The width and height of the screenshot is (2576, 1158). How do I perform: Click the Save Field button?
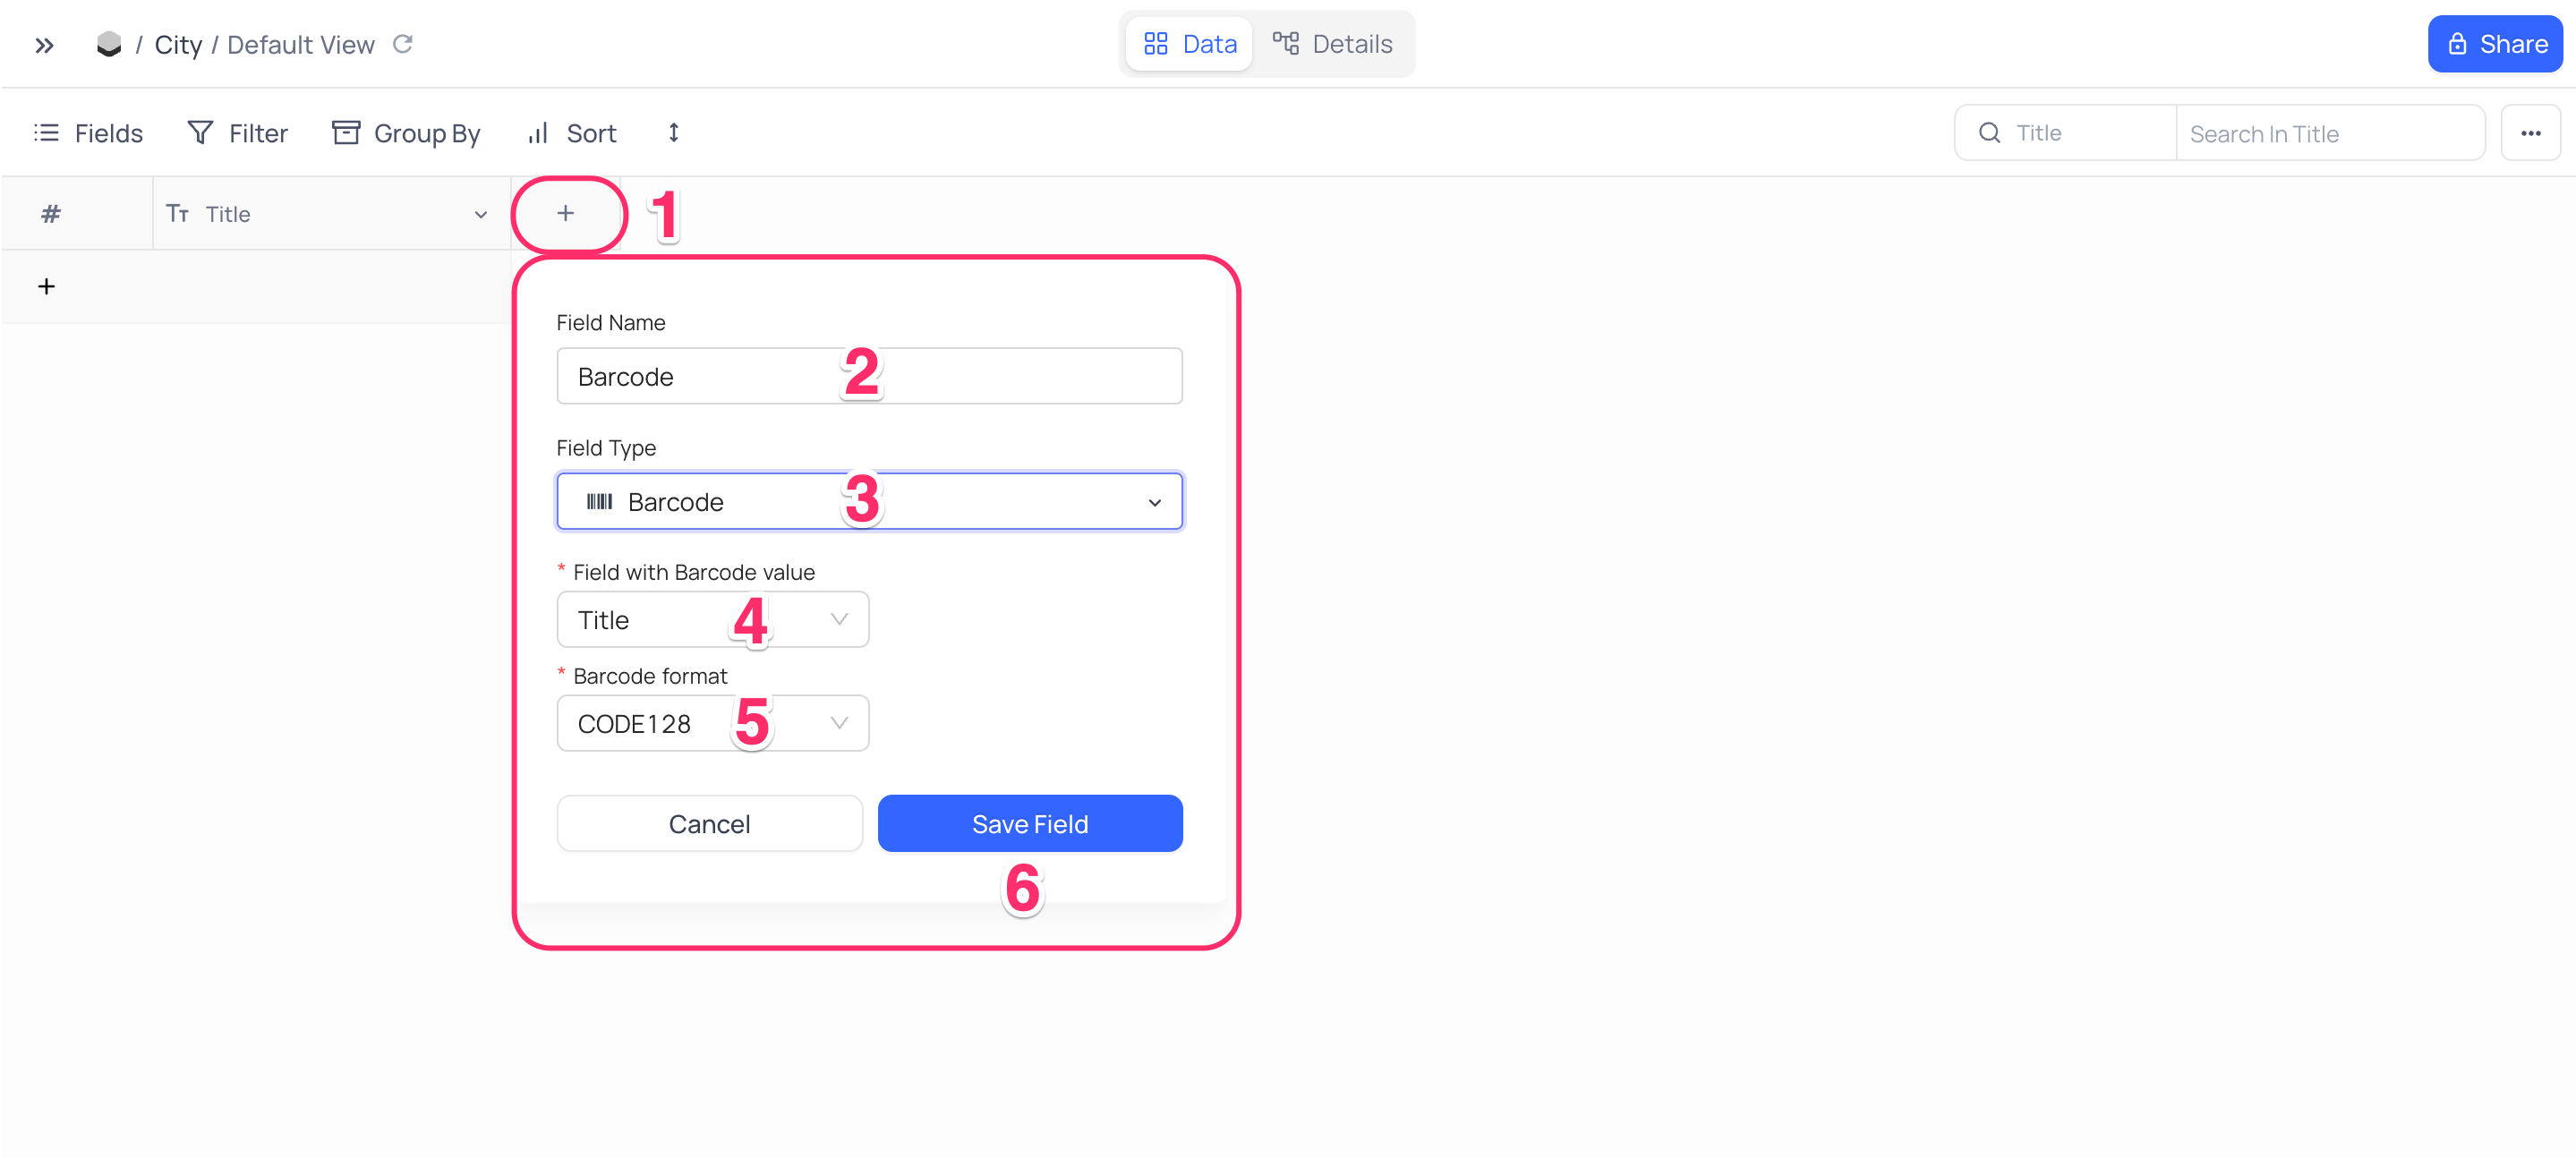point(1030,824)
